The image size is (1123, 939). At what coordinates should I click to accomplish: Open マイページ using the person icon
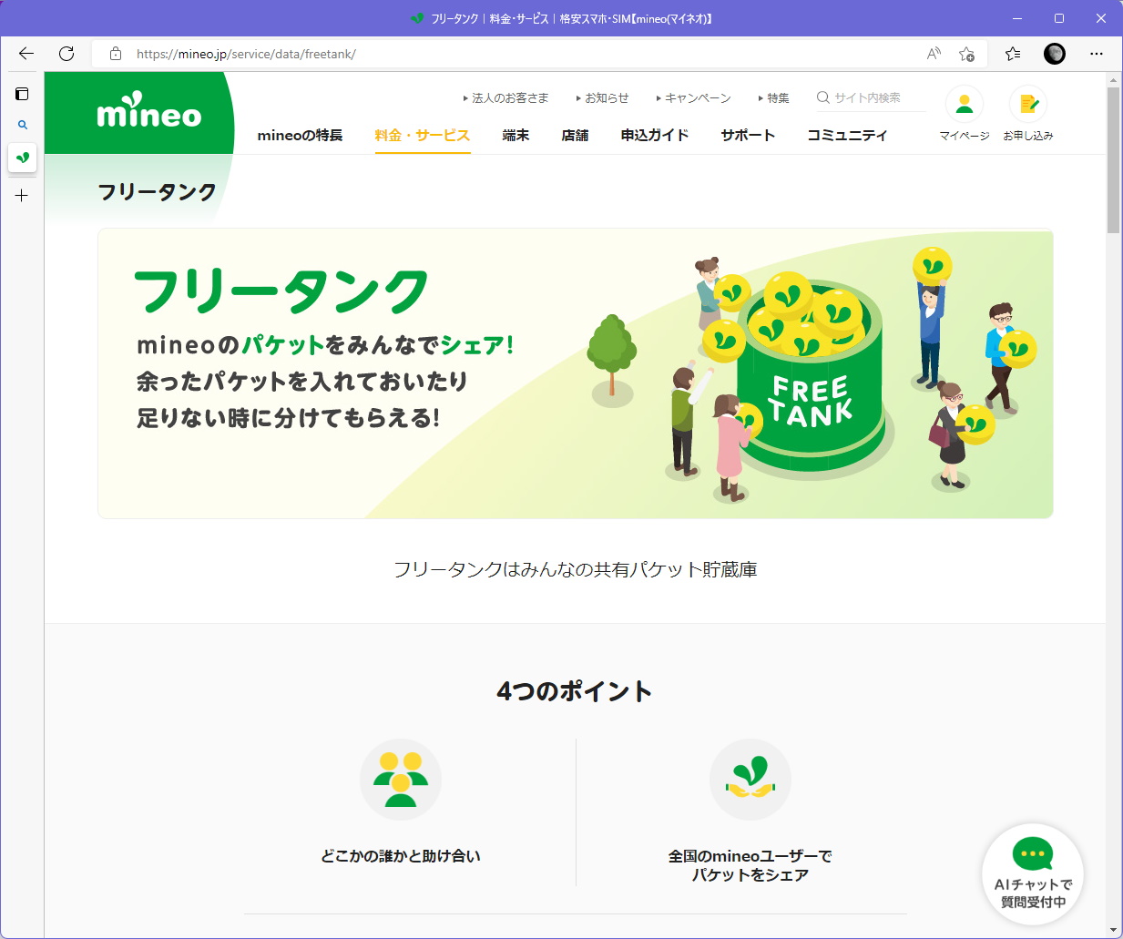pos(964,103)
